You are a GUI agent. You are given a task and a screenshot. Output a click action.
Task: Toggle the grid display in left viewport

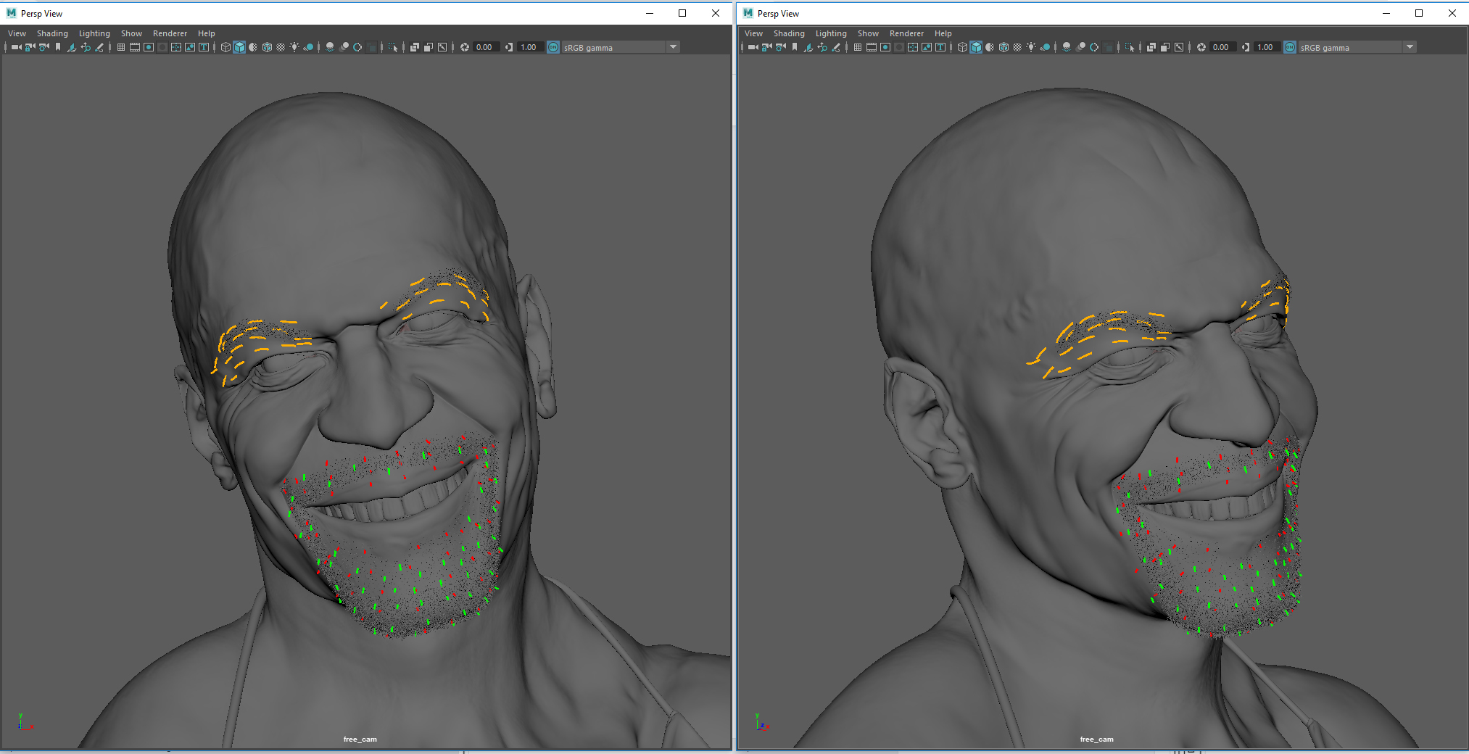pyautogui.click(x=121, y=47)
